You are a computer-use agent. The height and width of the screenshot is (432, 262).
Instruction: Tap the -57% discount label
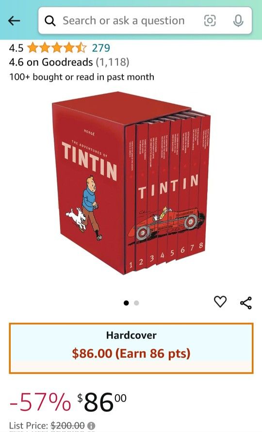coord(40,402)
